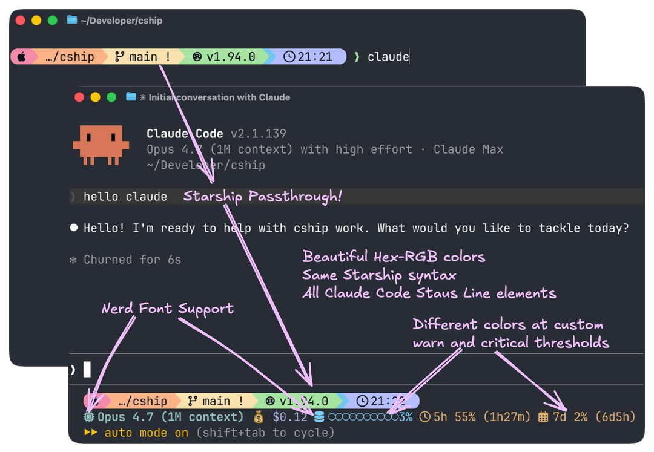Click '~/Developer/cship' path under Claude Code header
The height and width of the screenshot is (452, 654).
click(206, 165)
